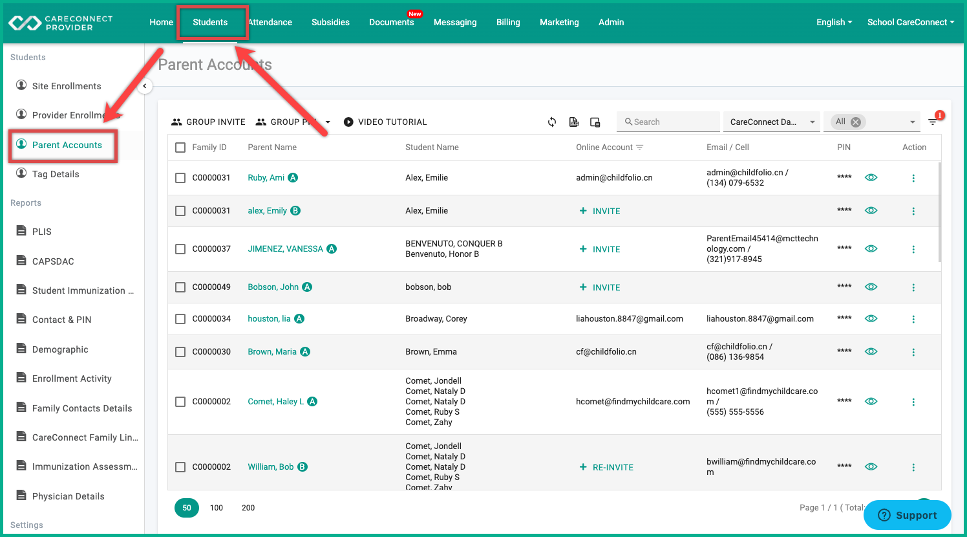
Task: Open the School CareConnect account dropdown
Action: click(911, 22)
